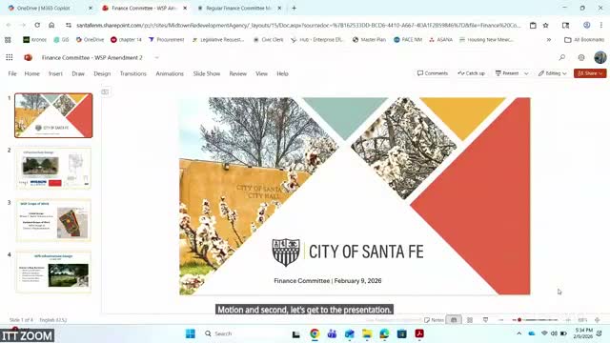Screen dimensions: 610x343
Task: Open the View ribbon tab
Action: click(261, 73)
